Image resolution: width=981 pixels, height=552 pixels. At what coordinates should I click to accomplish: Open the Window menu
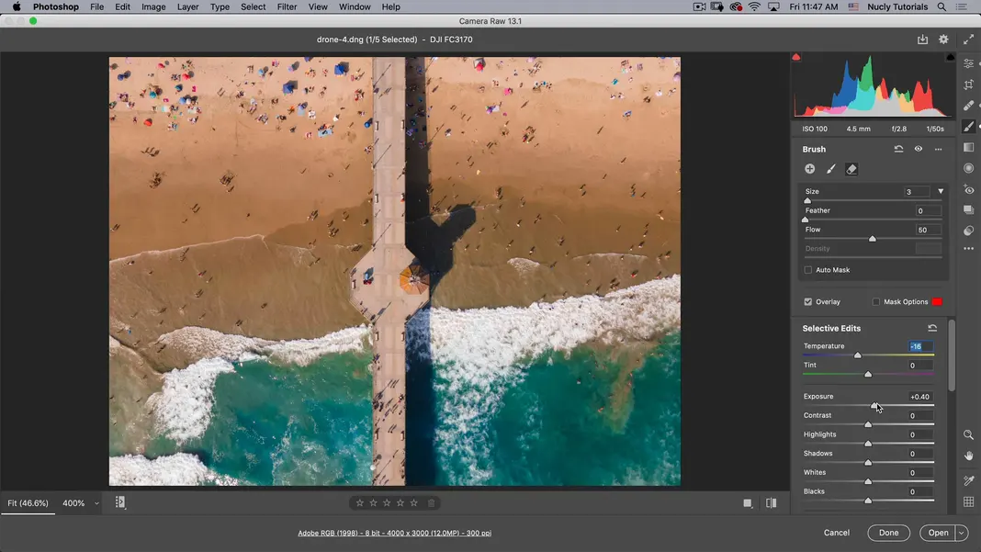tap(355, 6)
